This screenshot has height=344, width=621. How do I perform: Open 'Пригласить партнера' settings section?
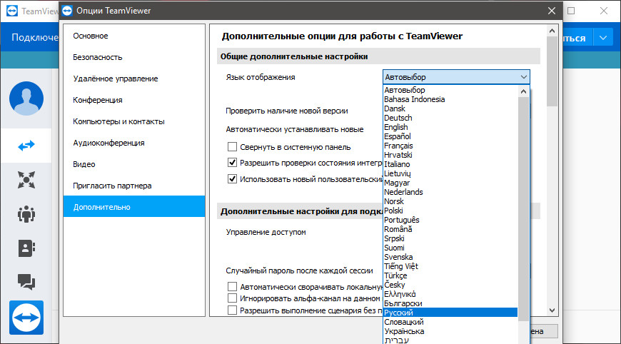click(134, 186)
